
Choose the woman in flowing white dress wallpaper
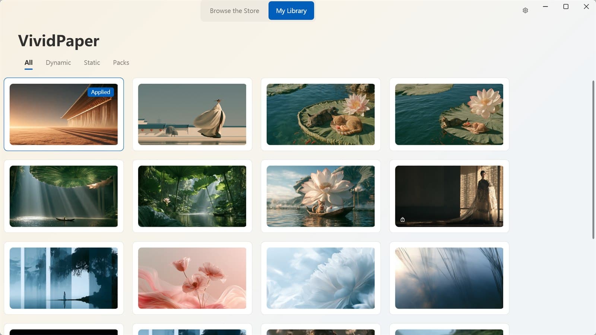192,114
